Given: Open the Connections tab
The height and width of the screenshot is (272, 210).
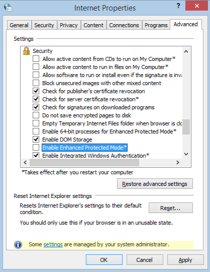Looking at the screenshot, I should pos(124,25).
